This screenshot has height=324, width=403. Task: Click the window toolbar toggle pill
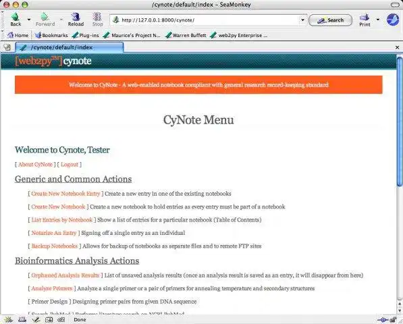coord(395,5)
